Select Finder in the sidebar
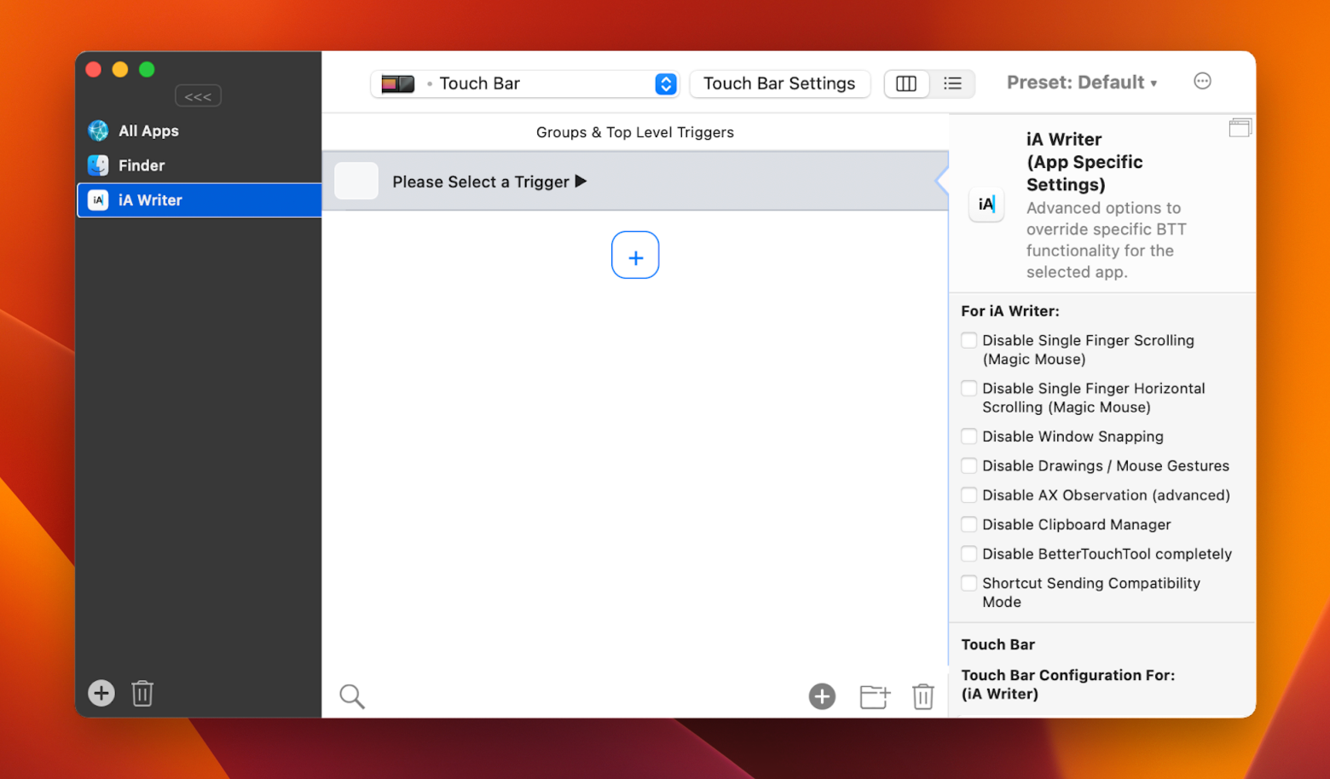The image size is (1330, 779). (x=142, y=165)
